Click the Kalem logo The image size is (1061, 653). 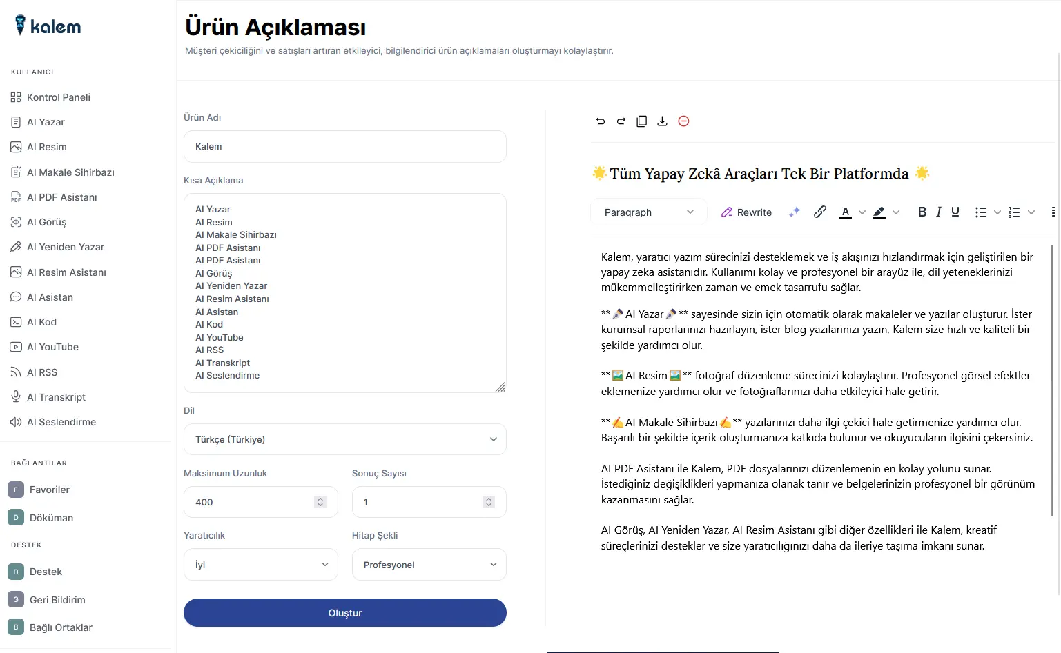point(48,26)
